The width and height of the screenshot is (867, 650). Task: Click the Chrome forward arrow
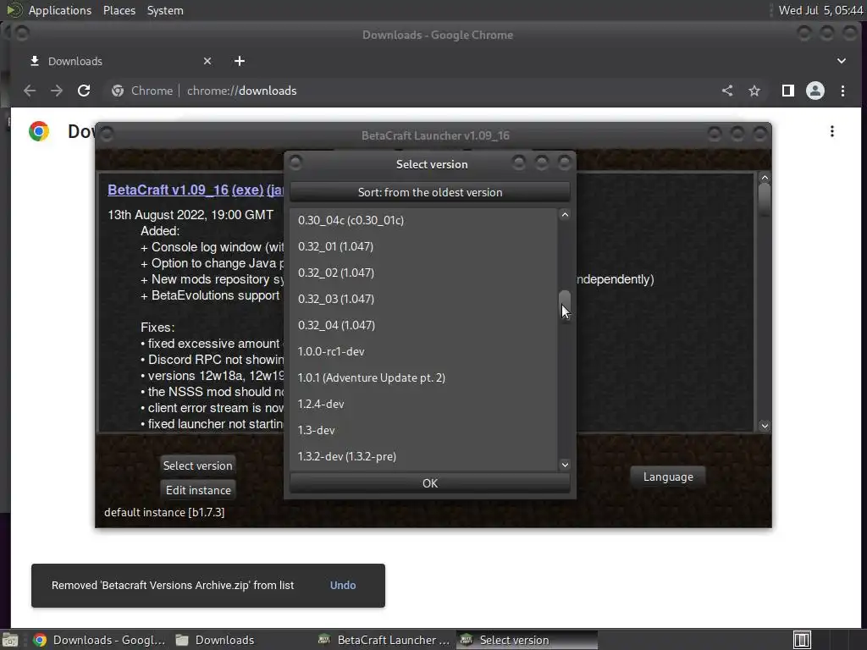[x=57, y=91]
